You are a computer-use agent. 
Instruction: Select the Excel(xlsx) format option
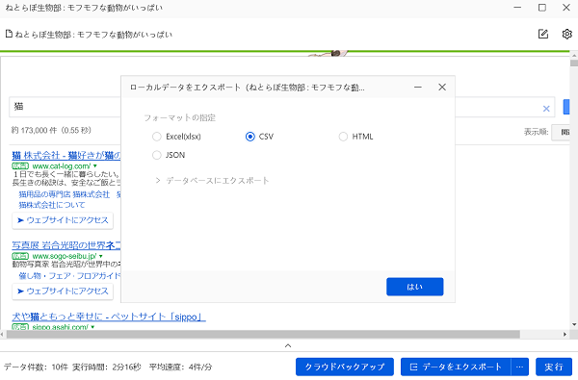tap(176, 137)
